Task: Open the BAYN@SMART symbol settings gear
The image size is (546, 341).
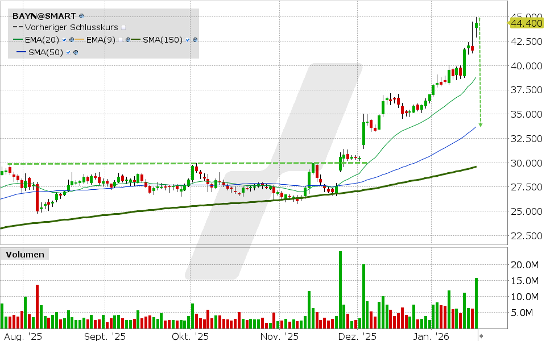Action: pyautogui.click(x=81, y=15)
